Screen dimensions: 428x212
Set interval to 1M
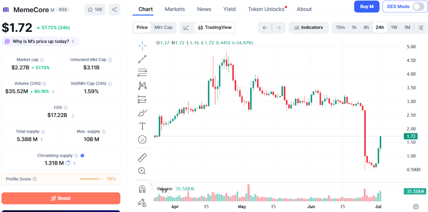[407, 27]
